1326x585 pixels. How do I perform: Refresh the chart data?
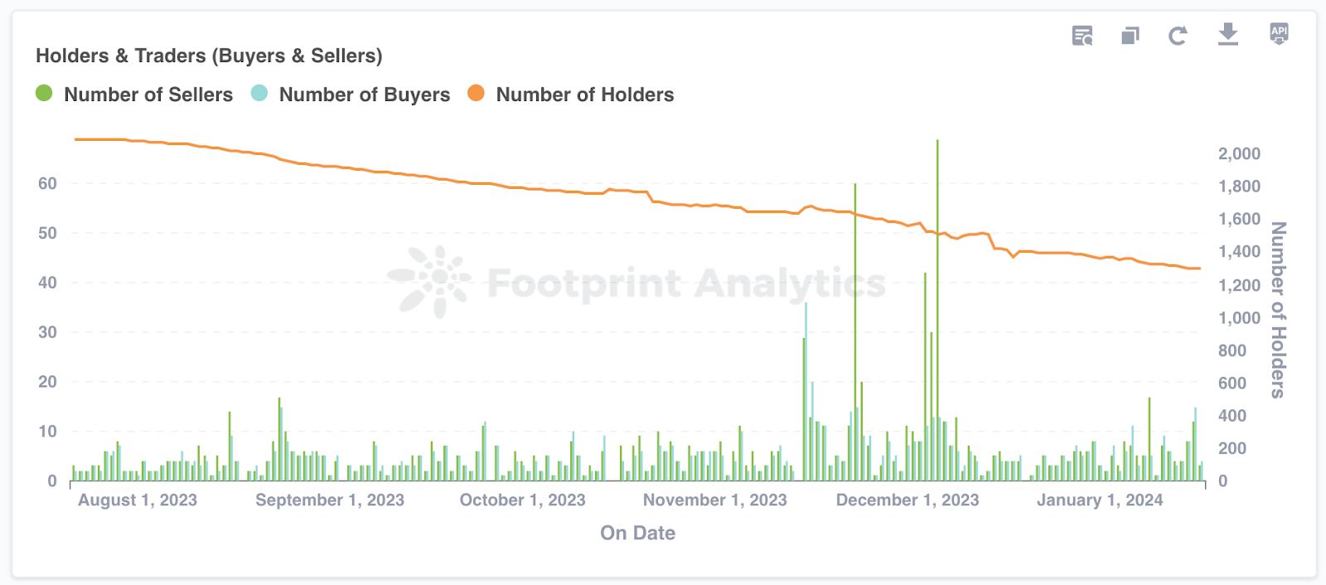(x=1178, y=36)
